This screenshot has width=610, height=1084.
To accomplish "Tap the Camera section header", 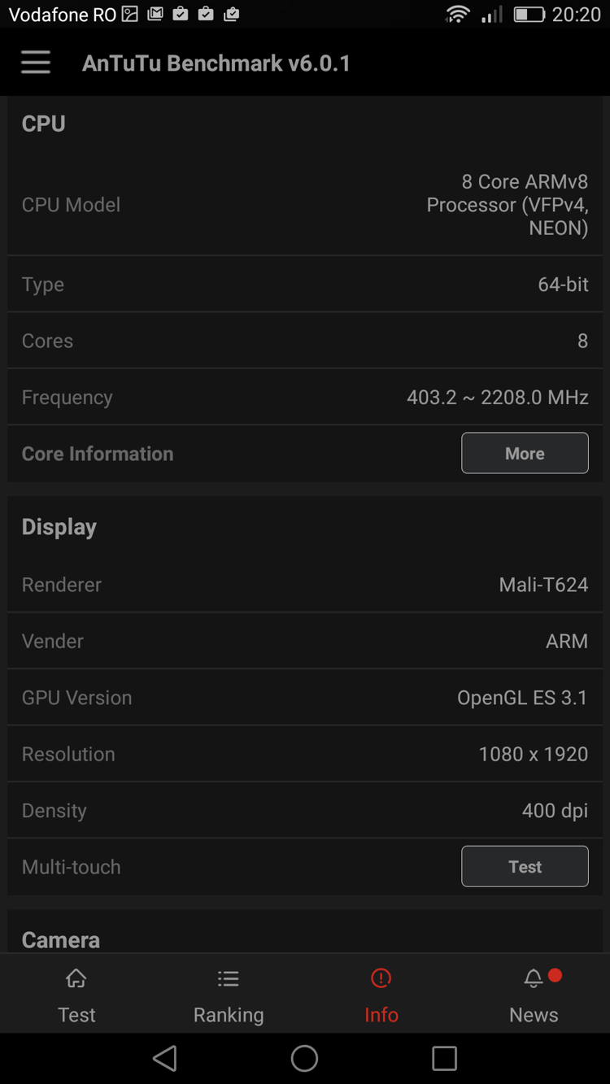I will 61,939.
